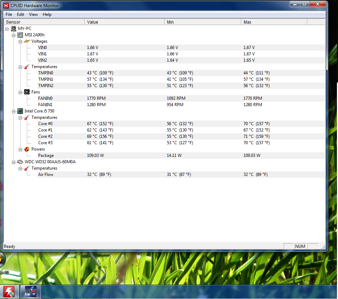The image size is (338, 299).
Task: Select the VIN0 voltage row
Action: click(181, 48)
